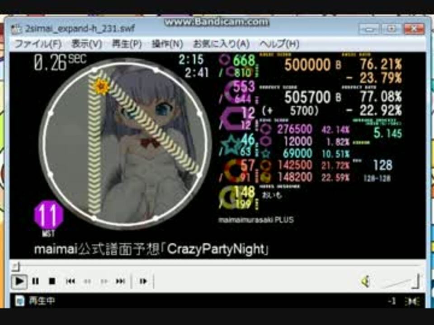Viewport: 434px width, 325px height.
Task: Open the 表示(V) menu
Action: (x=87, y=44)
